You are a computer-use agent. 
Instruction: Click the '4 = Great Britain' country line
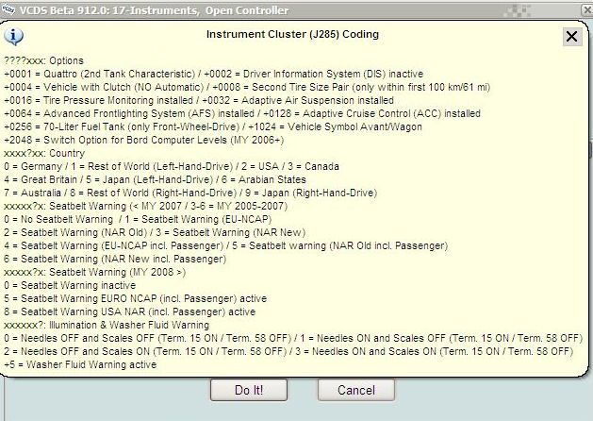click(x=155, y=180)
